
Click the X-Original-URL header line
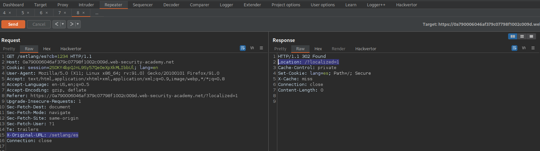pyautogui.click(x=43, y=135)
